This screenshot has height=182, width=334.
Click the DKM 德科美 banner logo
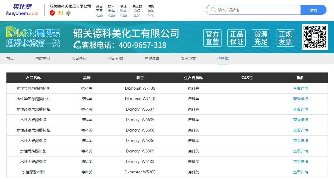pyautogui.click(x=33, y=32)
